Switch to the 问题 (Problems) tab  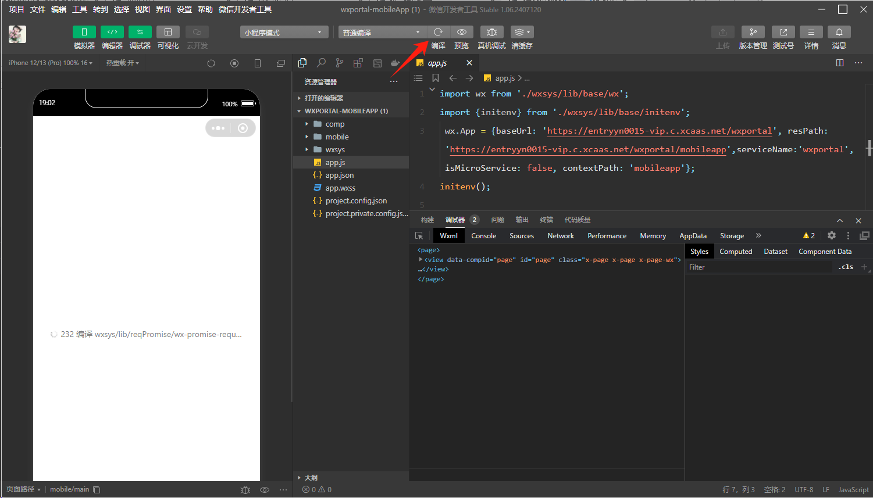[497, 220]
